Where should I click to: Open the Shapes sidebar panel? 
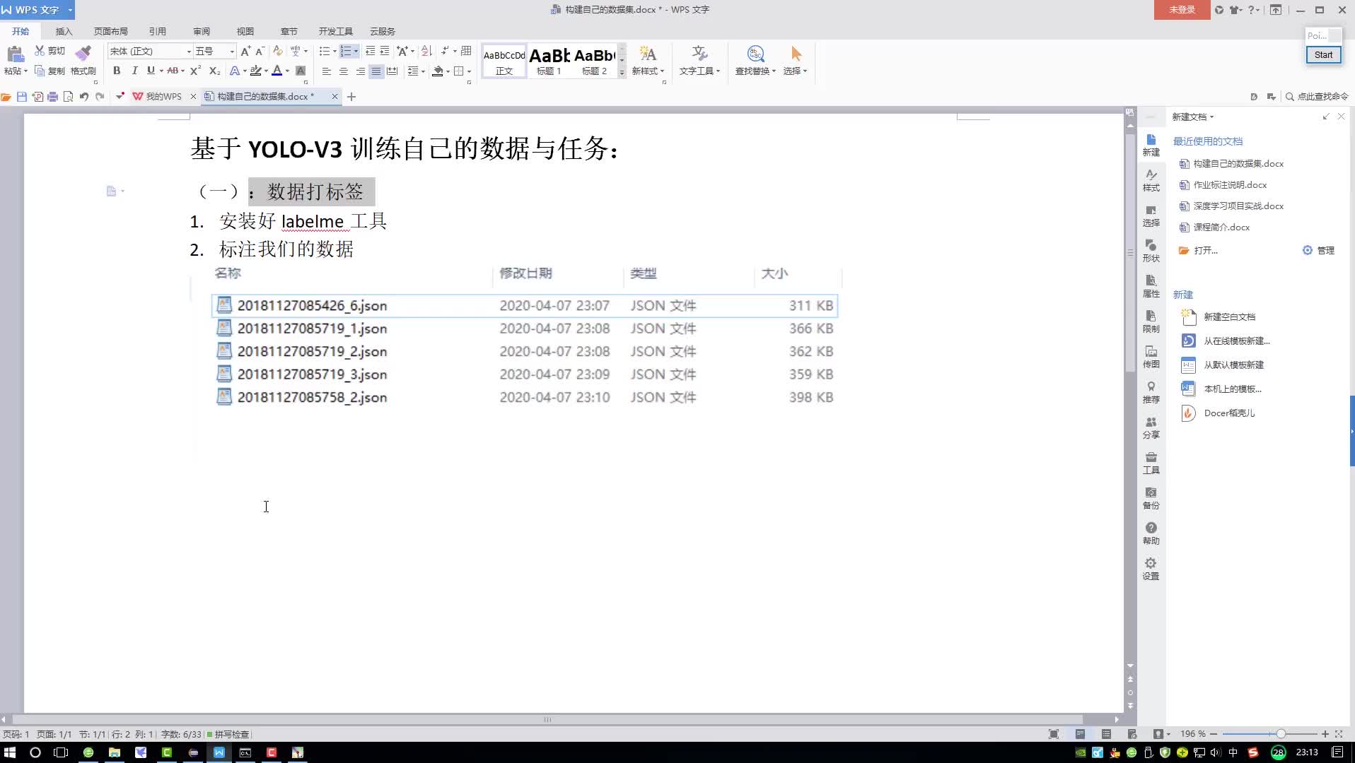(1151, 251)
